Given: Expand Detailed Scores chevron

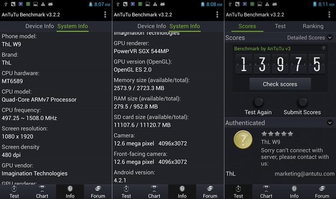Looking at the screenshot, I should coord(330,38).
